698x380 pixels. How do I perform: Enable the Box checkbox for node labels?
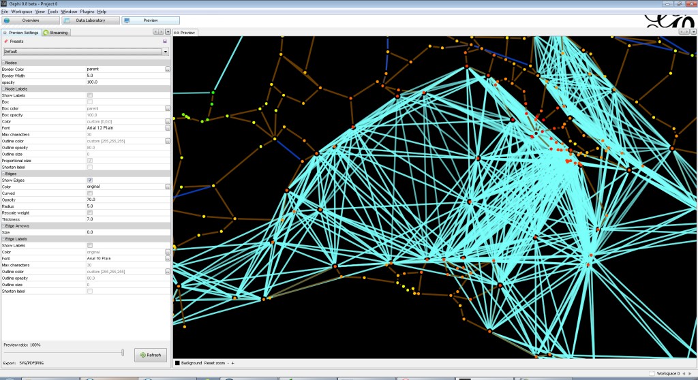(x=90, y=102)
